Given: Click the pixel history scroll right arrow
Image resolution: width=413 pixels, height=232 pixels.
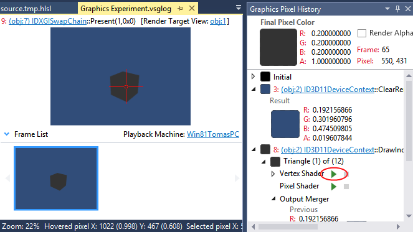Looking at the screenshot, I should tap(398, 226).
